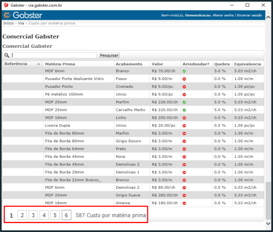Viewport: 273px width, 232px height.
Task: Click red status icon on MDF 18mm Linho row
Action: point(184,118)
